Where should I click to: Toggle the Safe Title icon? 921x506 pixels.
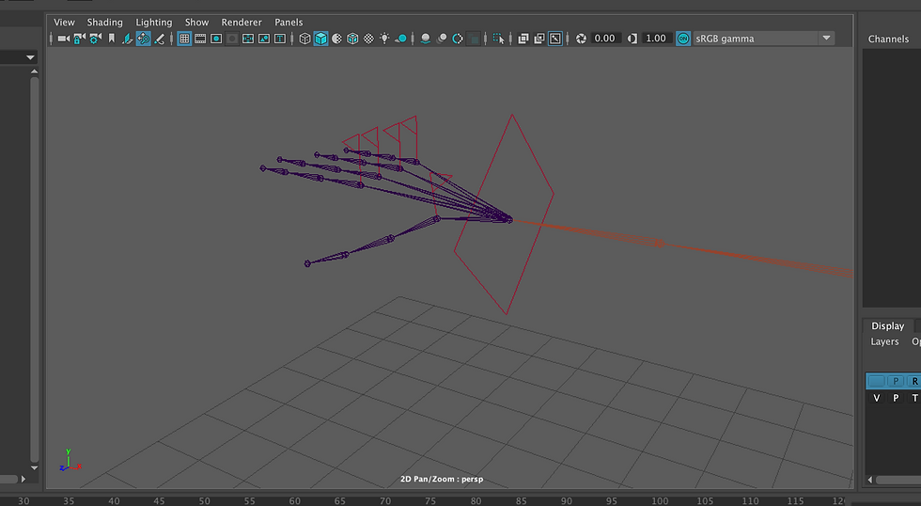(280, 39)
